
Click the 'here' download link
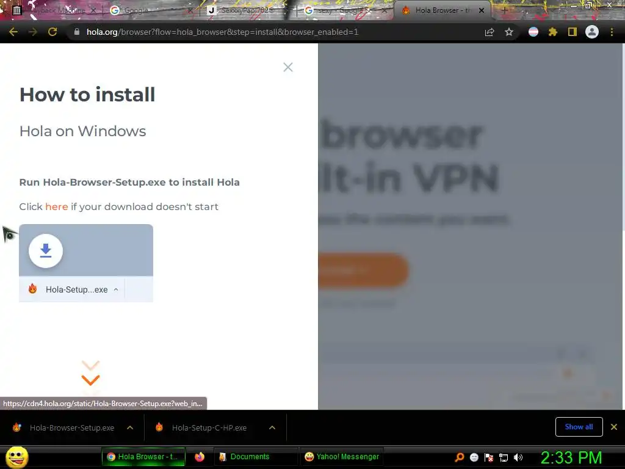click(x=57, y=206)
